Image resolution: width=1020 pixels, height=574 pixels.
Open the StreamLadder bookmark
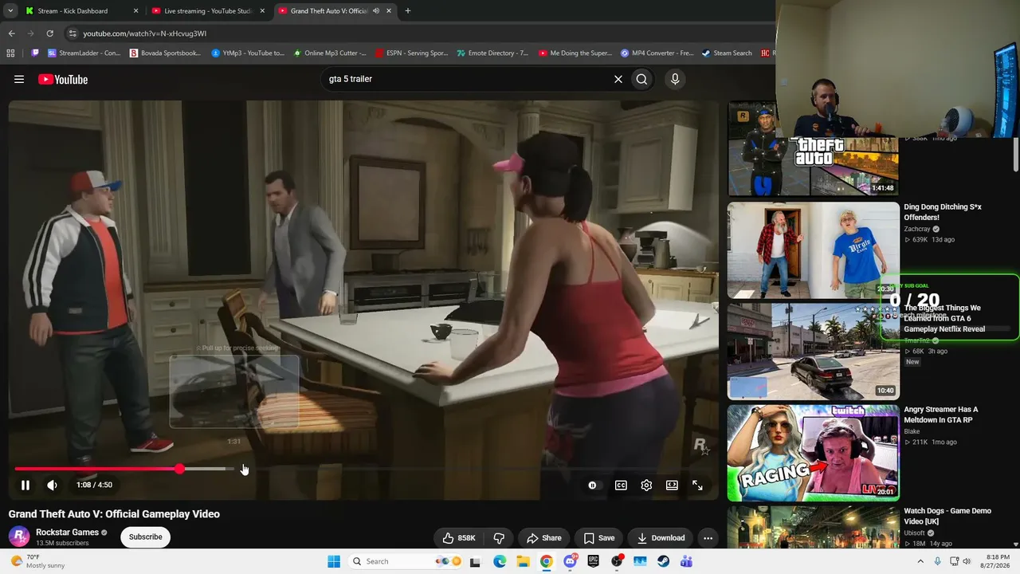(84, 53)
